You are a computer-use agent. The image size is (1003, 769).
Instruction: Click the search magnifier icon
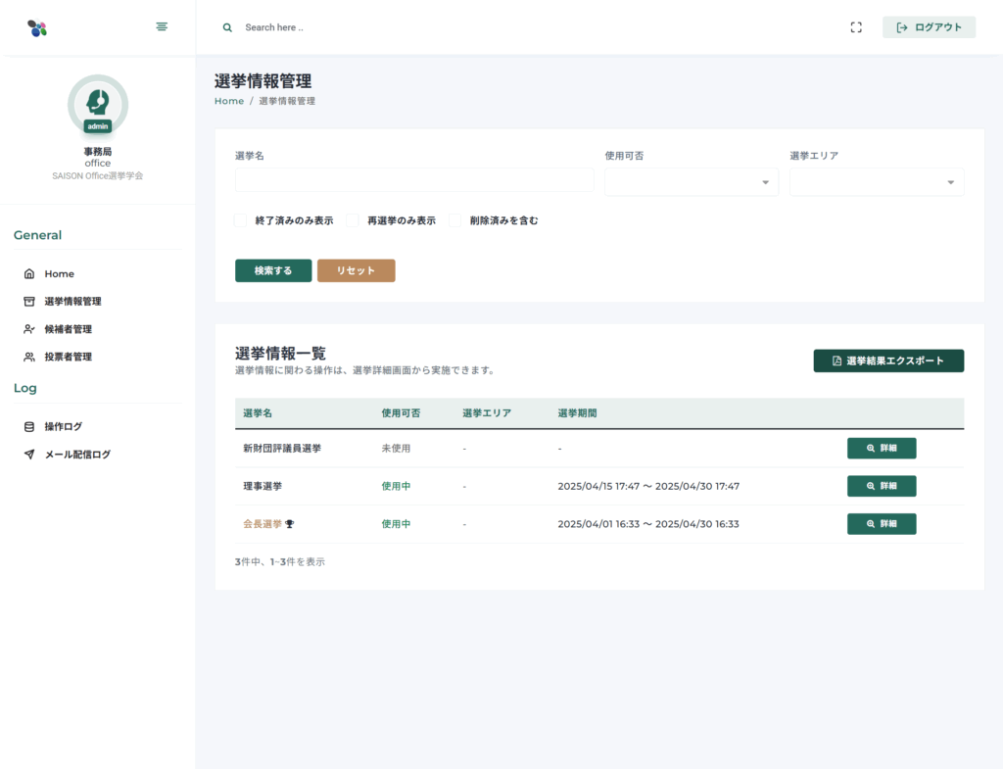[227, 27]
